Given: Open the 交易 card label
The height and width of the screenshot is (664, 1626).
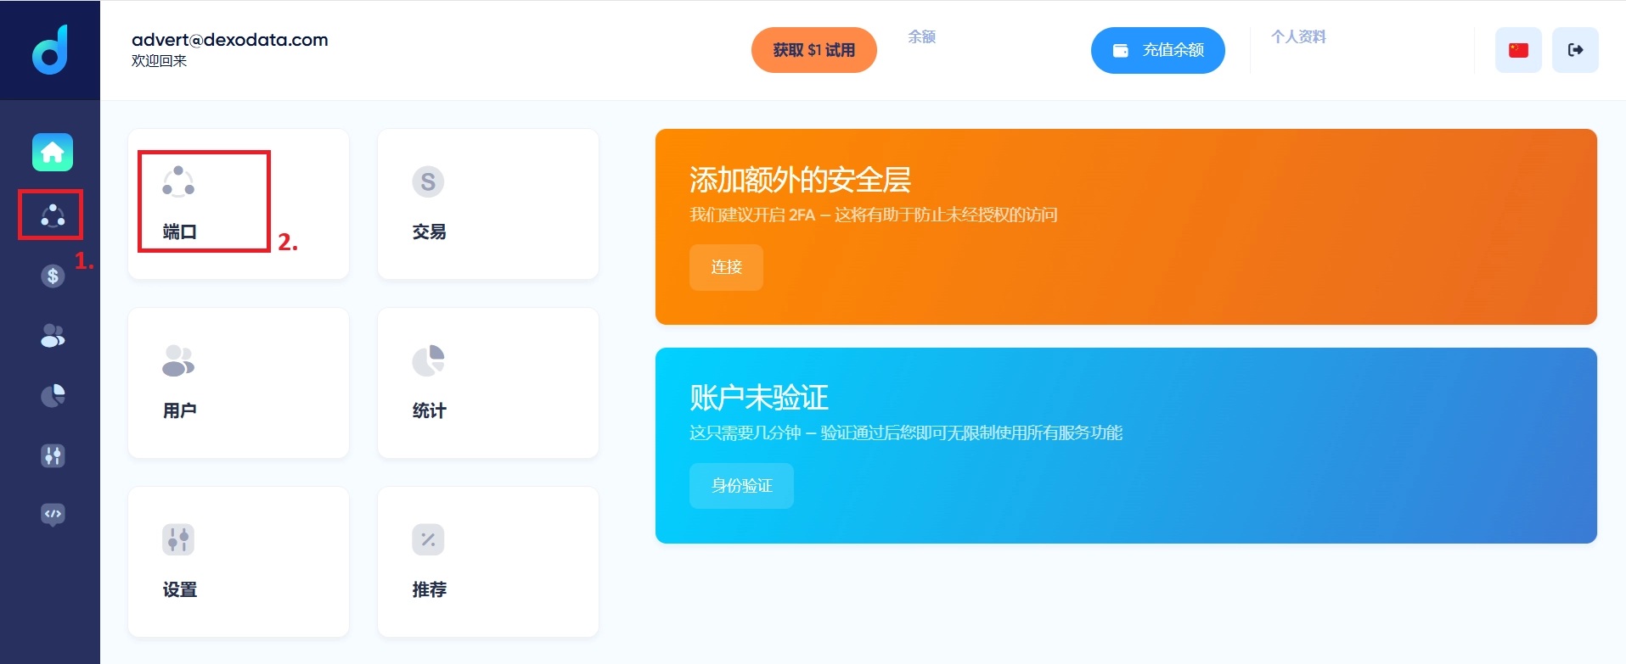Looking at the screenshot, I should [x=429, y=232].
